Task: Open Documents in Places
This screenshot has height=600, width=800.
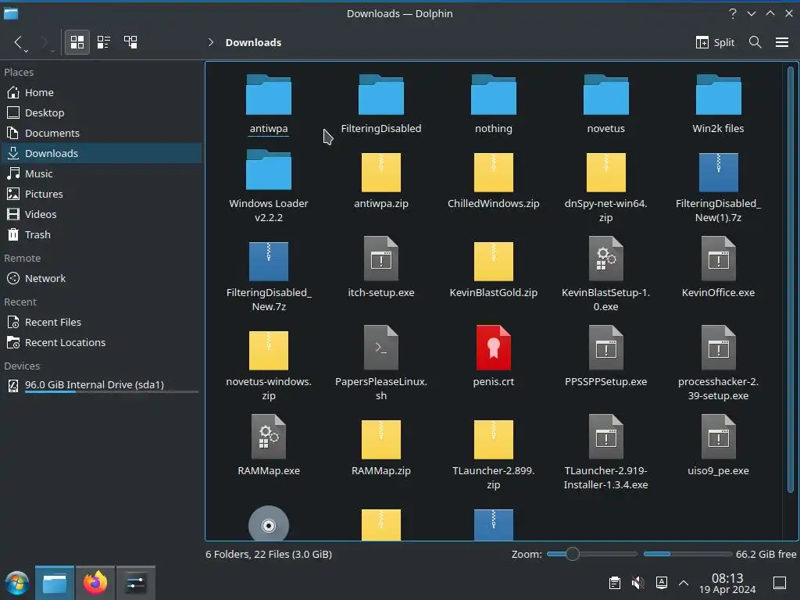Action: coord(101,133)
